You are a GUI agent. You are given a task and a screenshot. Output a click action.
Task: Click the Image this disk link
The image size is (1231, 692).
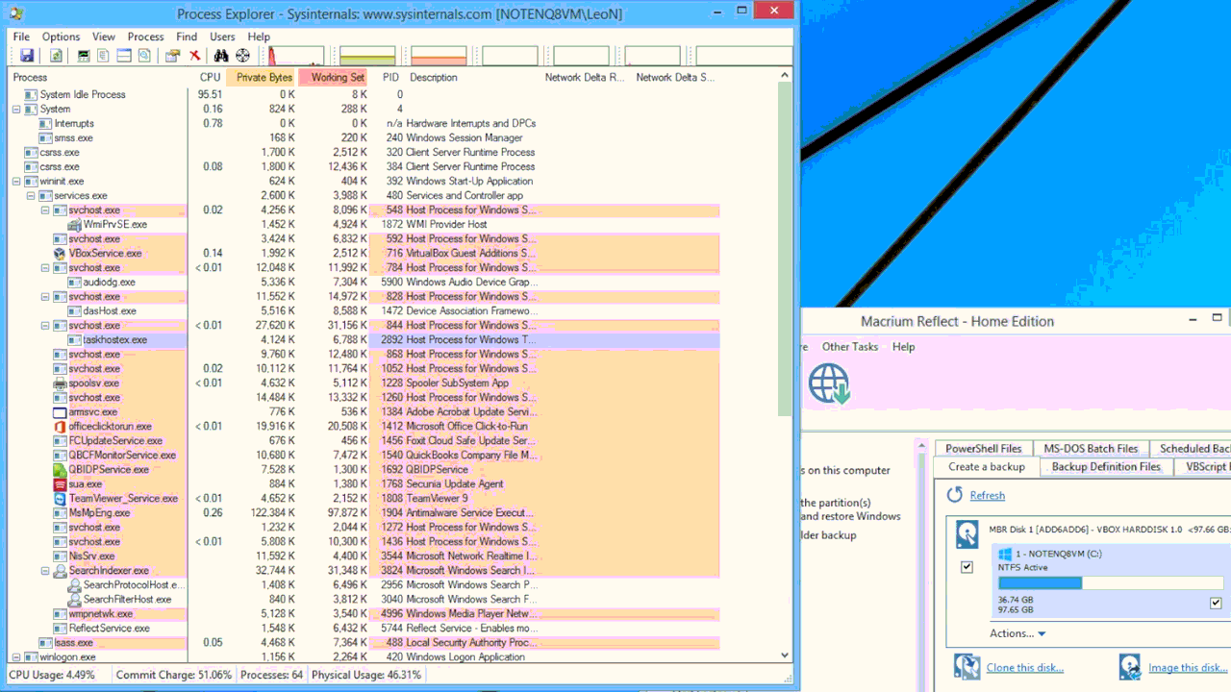[1188, 668]
